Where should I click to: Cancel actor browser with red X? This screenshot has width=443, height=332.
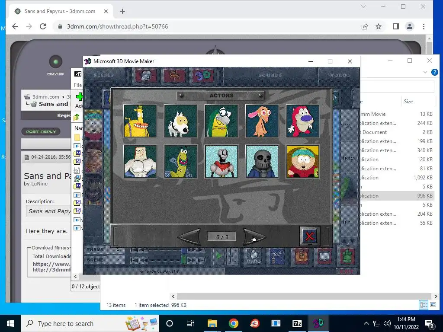tap(310, 236)
